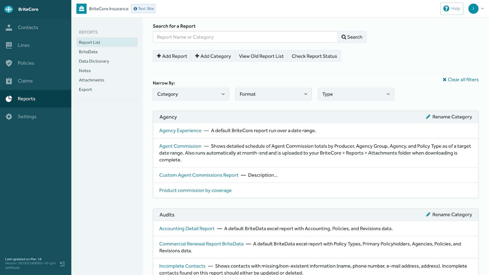Click the Test Site info badge
489x275 pixels.
[143, 9]
